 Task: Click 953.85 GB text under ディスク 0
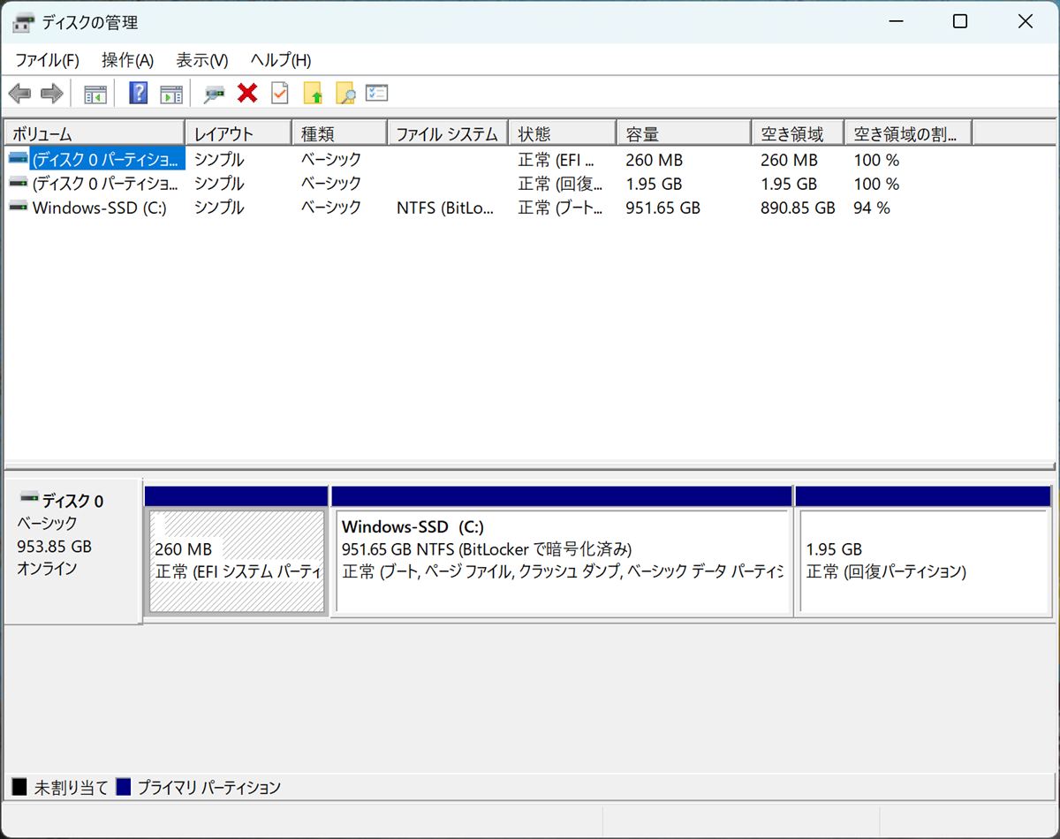tap(54, 546)
